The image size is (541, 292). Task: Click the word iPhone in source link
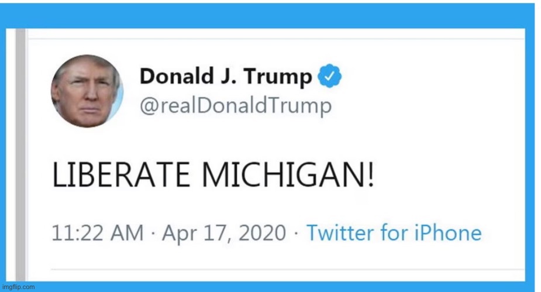448,233
